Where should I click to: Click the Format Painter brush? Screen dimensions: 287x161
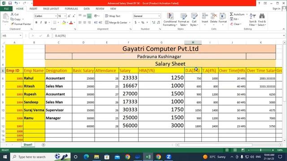[x=21, y=24]
